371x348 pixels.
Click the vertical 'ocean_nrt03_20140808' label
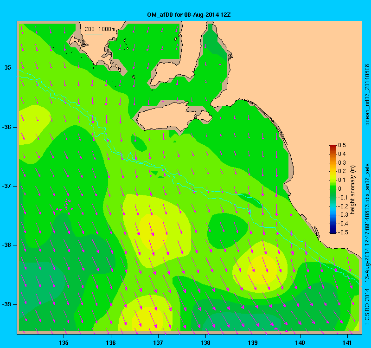[x=367, y=95]
